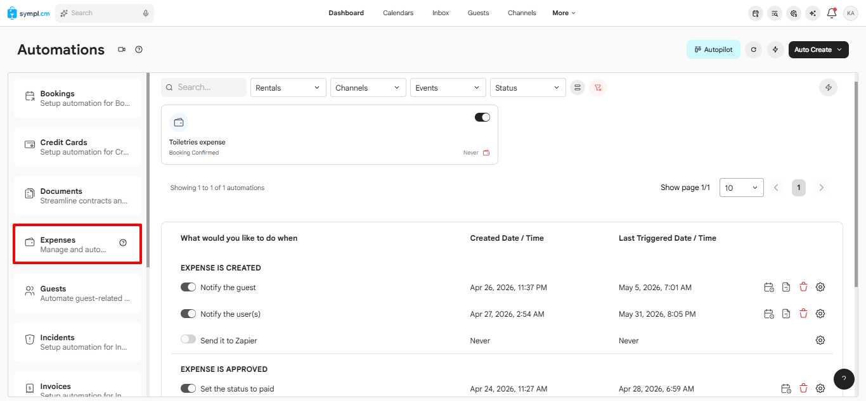Viewport: 866px width, 401px height.
Task: Open settings gear for Set the status to paid
Action: coord(820,388)
